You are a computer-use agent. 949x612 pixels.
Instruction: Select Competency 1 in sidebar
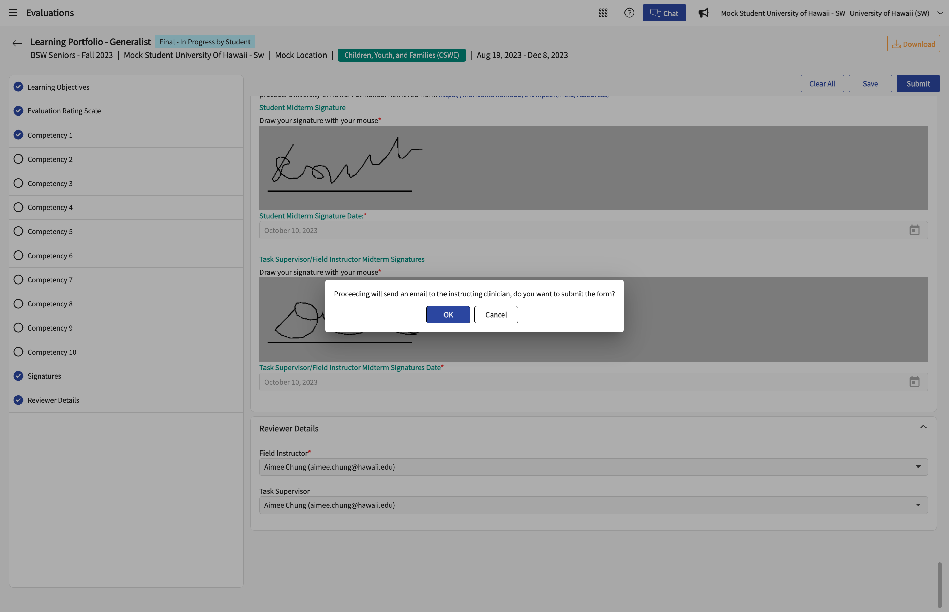click(126, 135)
